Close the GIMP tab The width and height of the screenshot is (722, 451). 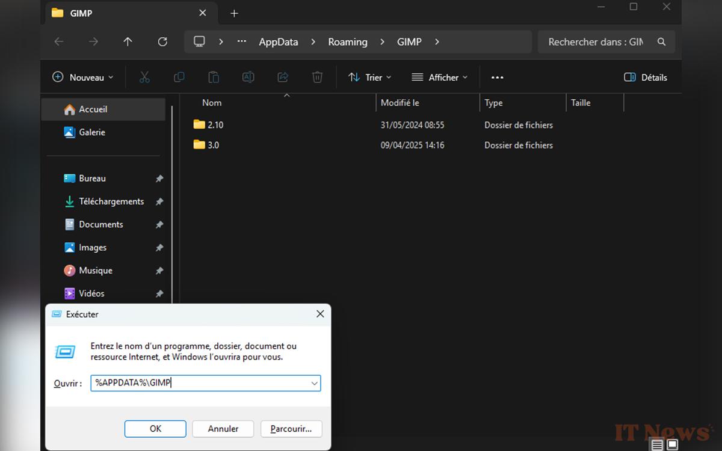tap(203, 13)
